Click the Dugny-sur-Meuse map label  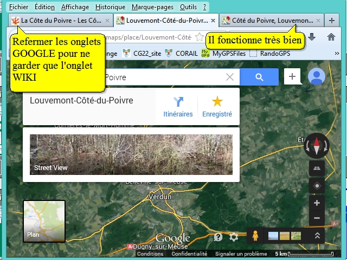tap(160, 246)
